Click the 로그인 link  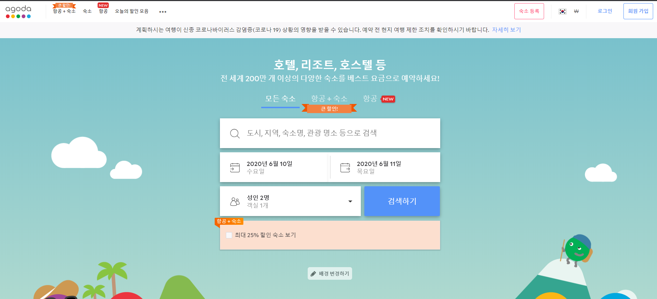[x=605, y=11]
